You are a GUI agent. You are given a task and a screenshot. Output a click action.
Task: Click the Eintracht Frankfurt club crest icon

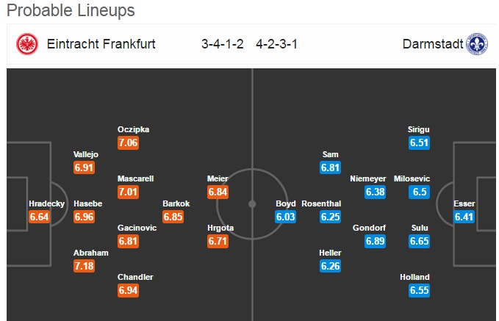pyautogui.click(x=26, y=44)
